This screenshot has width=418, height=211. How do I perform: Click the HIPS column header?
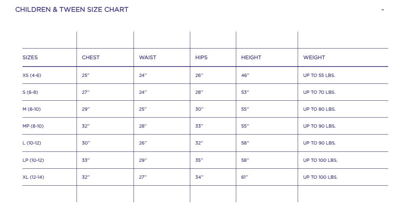[201, 57]
